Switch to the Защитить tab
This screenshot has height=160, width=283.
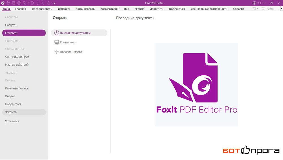pyautogui.click(x=157, y=9)
